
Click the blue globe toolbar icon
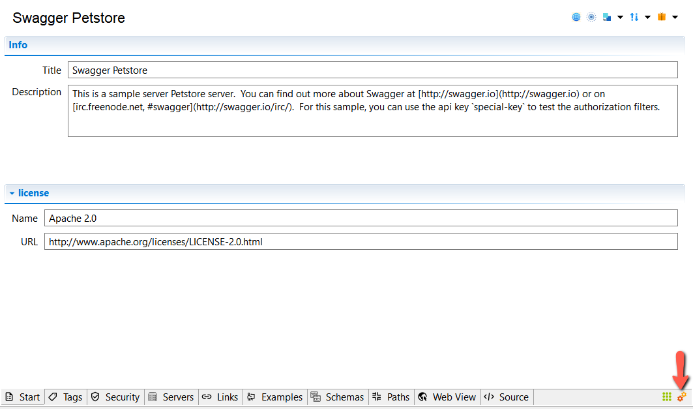pos(576,17)
